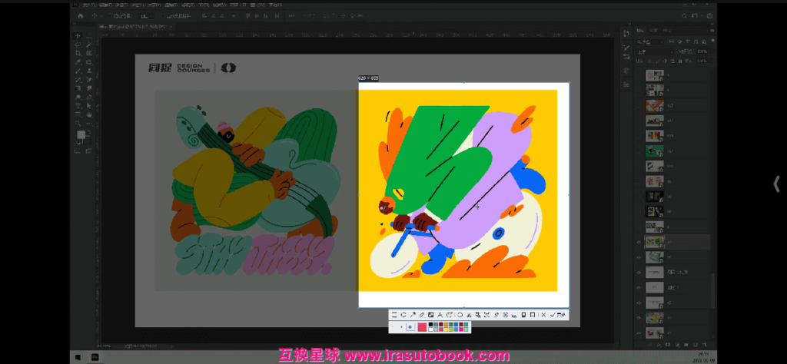Select the Move tool in the toolbox
The height and width of the screenshot is (364, 787).
tap(78, 36)
